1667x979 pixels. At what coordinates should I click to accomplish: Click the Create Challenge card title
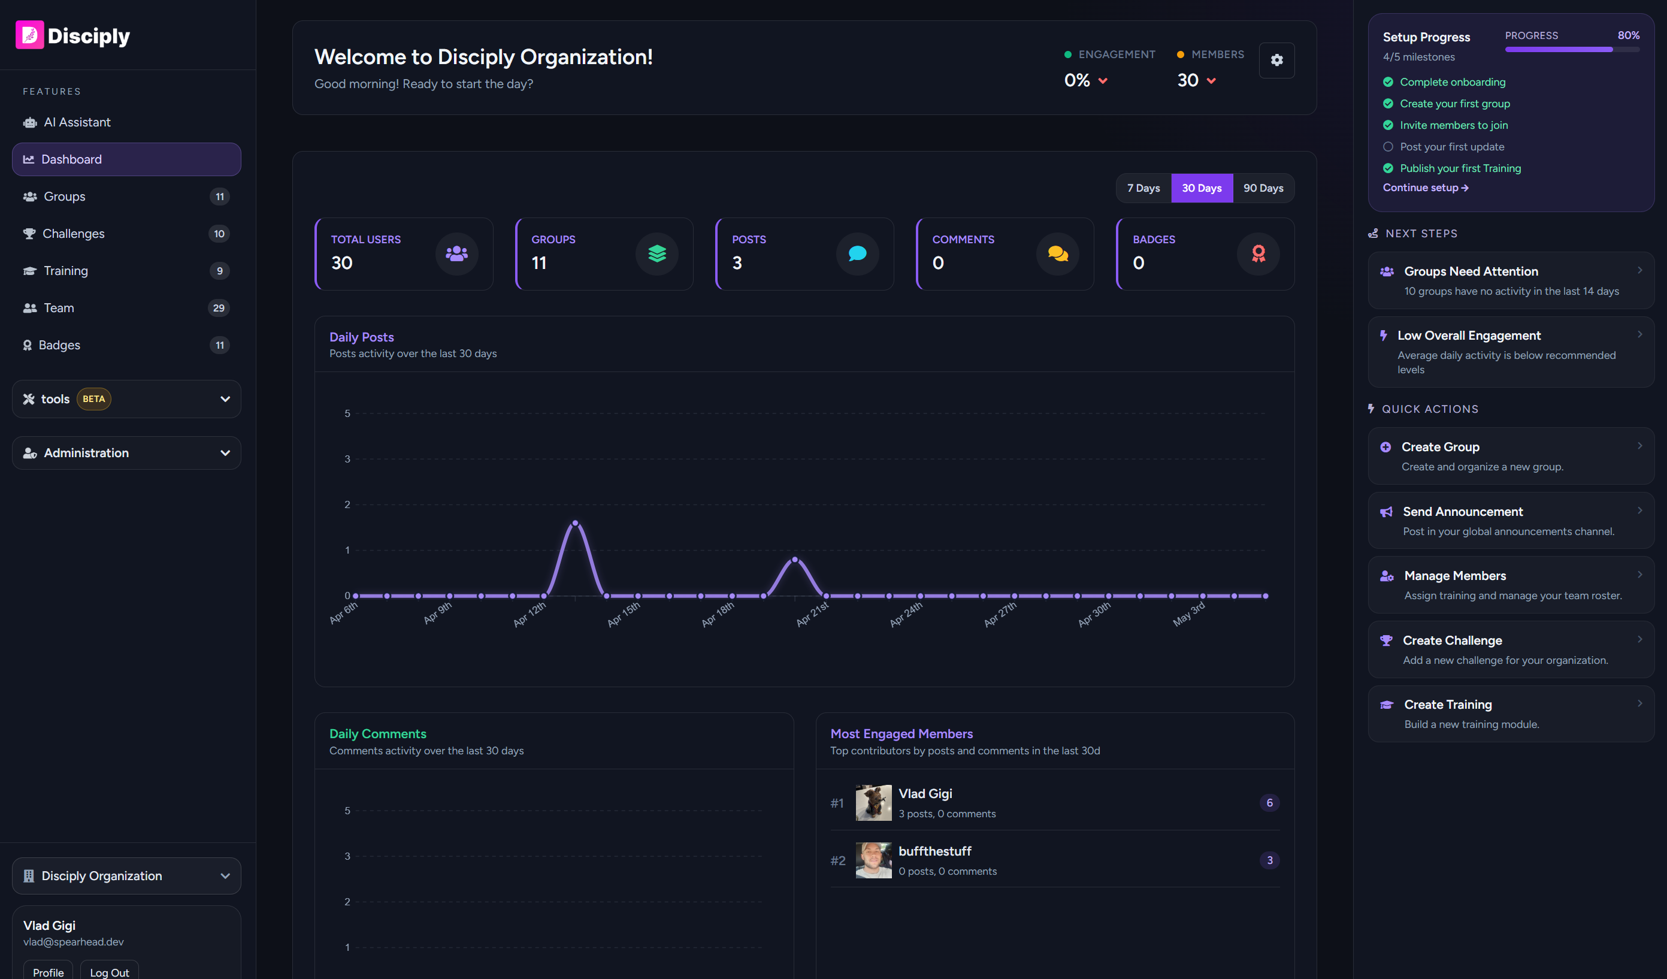(x=1452, y=640)
